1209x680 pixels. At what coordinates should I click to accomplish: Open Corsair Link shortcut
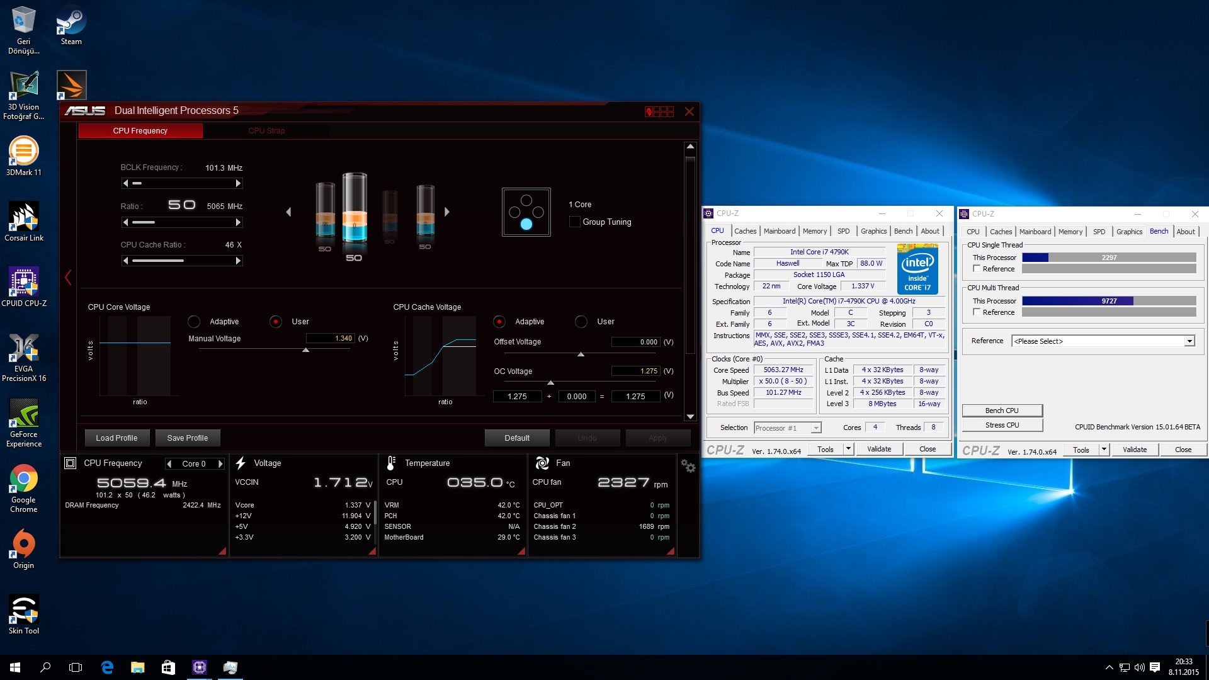pos(24,222)
